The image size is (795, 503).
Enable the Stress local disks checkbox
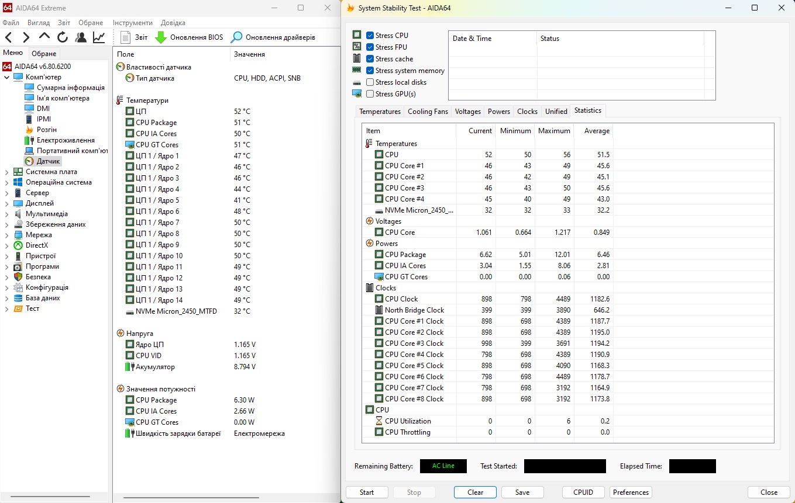(370, 82)
